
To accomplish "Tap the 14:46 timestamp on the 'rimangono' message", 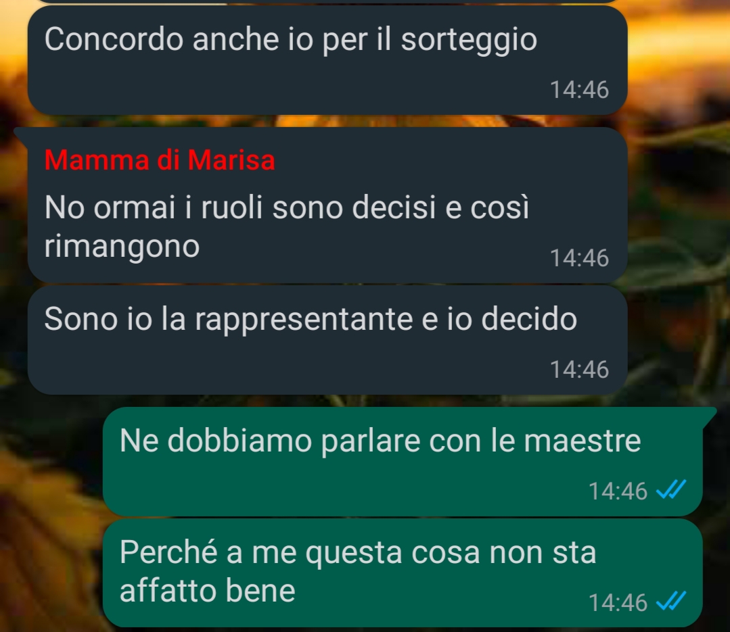I will click(x=579, y=258).
